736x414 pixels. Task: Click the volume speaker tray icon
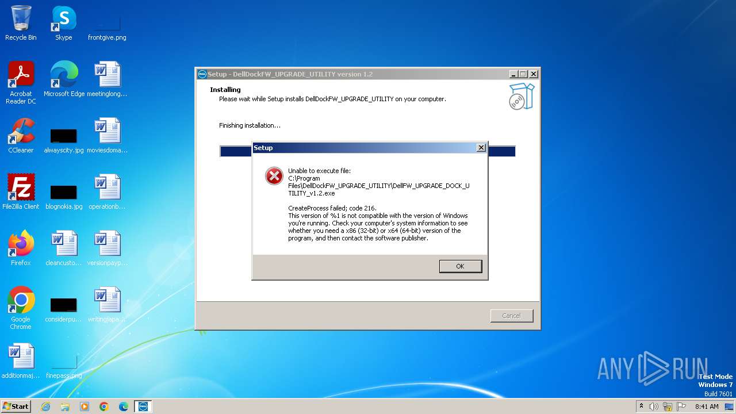(654, 407)
